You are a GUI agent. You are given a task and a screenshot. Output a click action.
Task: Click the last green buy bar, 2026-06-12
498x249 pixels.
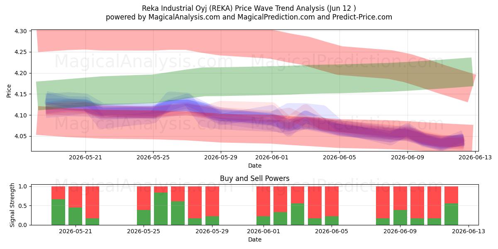pyautogui.click(x=451, y=214)
